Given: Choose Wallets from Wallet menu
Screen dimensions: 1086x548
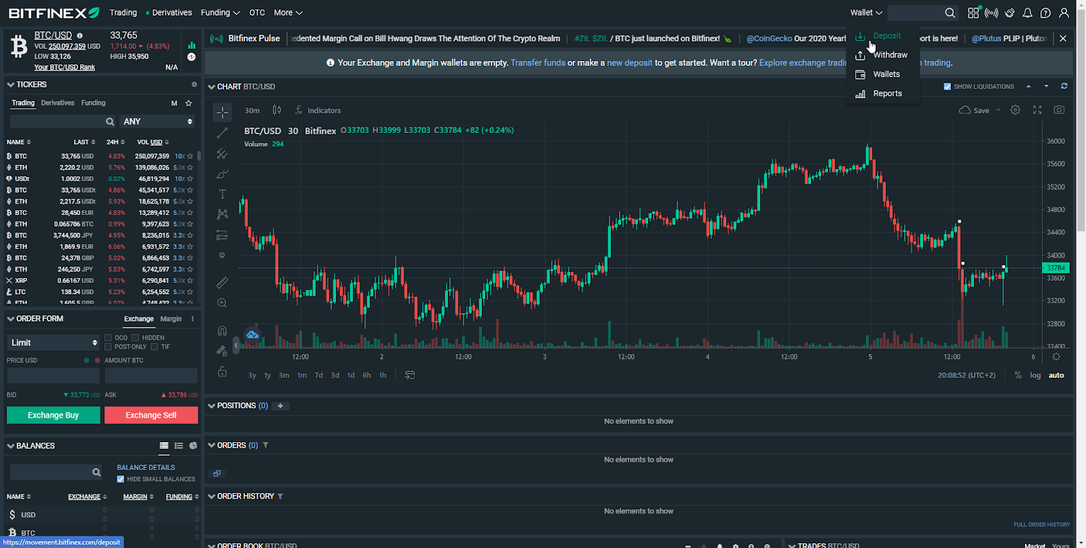Looking at the screenshot, I should tap(882, 74).
